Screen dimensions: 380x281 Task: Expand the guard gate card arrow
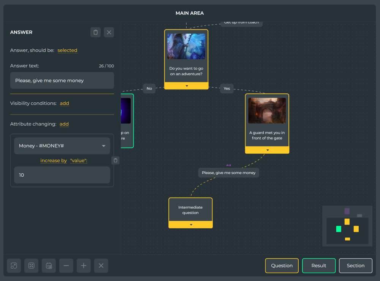pos(267,150)
